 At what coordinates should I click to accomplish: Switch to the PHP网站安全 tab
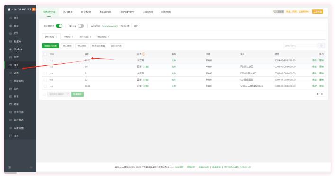127,12
